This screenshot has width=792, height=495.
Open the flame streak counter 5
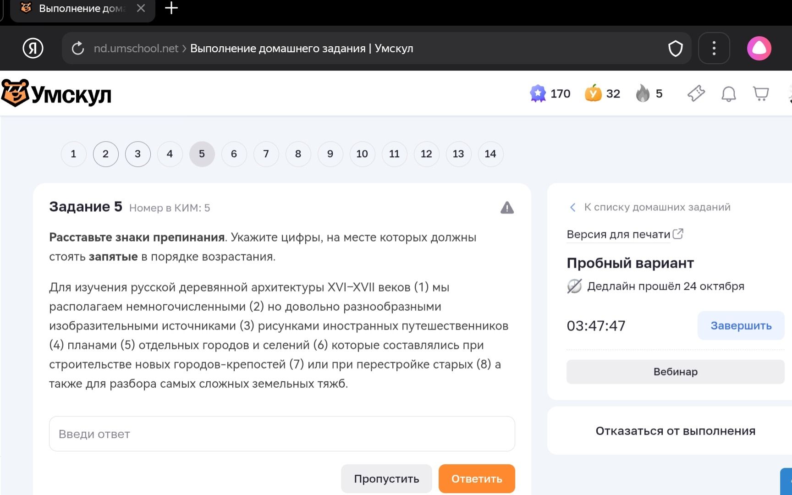click(x=649, y=93)
